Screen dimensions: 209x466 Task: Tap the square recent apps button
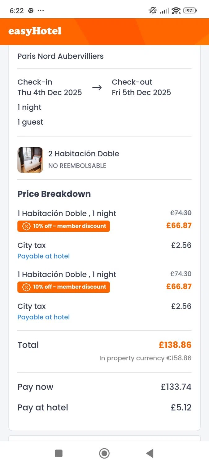coord(59,453)
